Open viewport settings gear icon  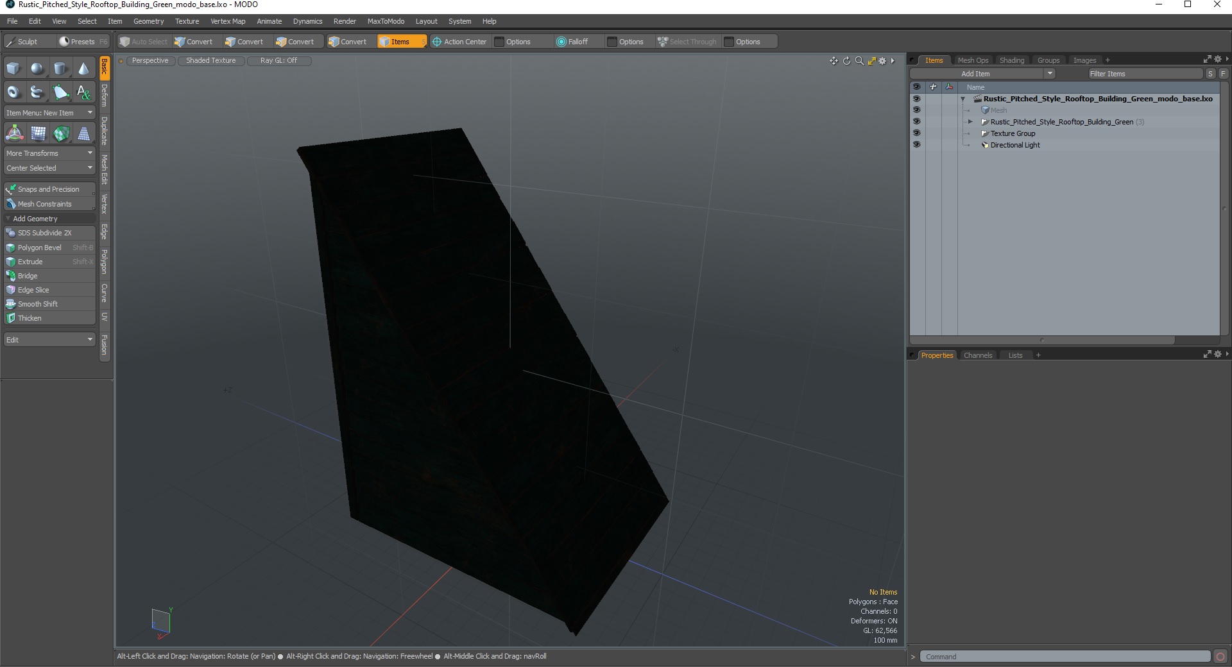(882, 61)
